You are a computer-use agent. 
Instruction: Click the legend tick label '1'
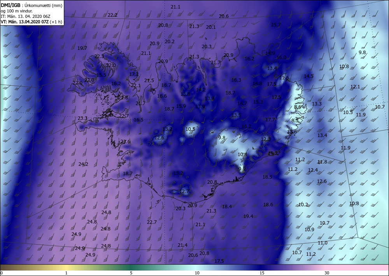coord(66,273)
